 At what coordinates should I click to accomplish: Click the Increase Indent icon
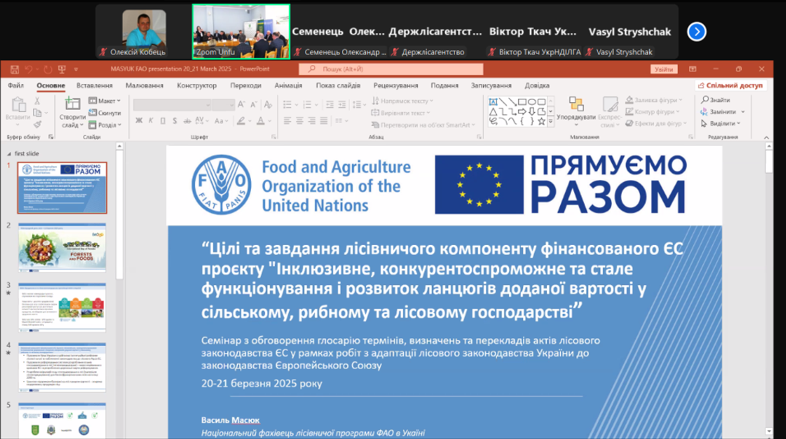[x=342, y=105]
